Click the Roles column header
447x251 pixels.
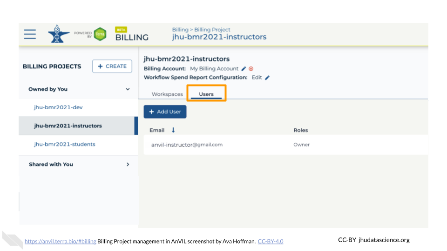pos(300,130)
